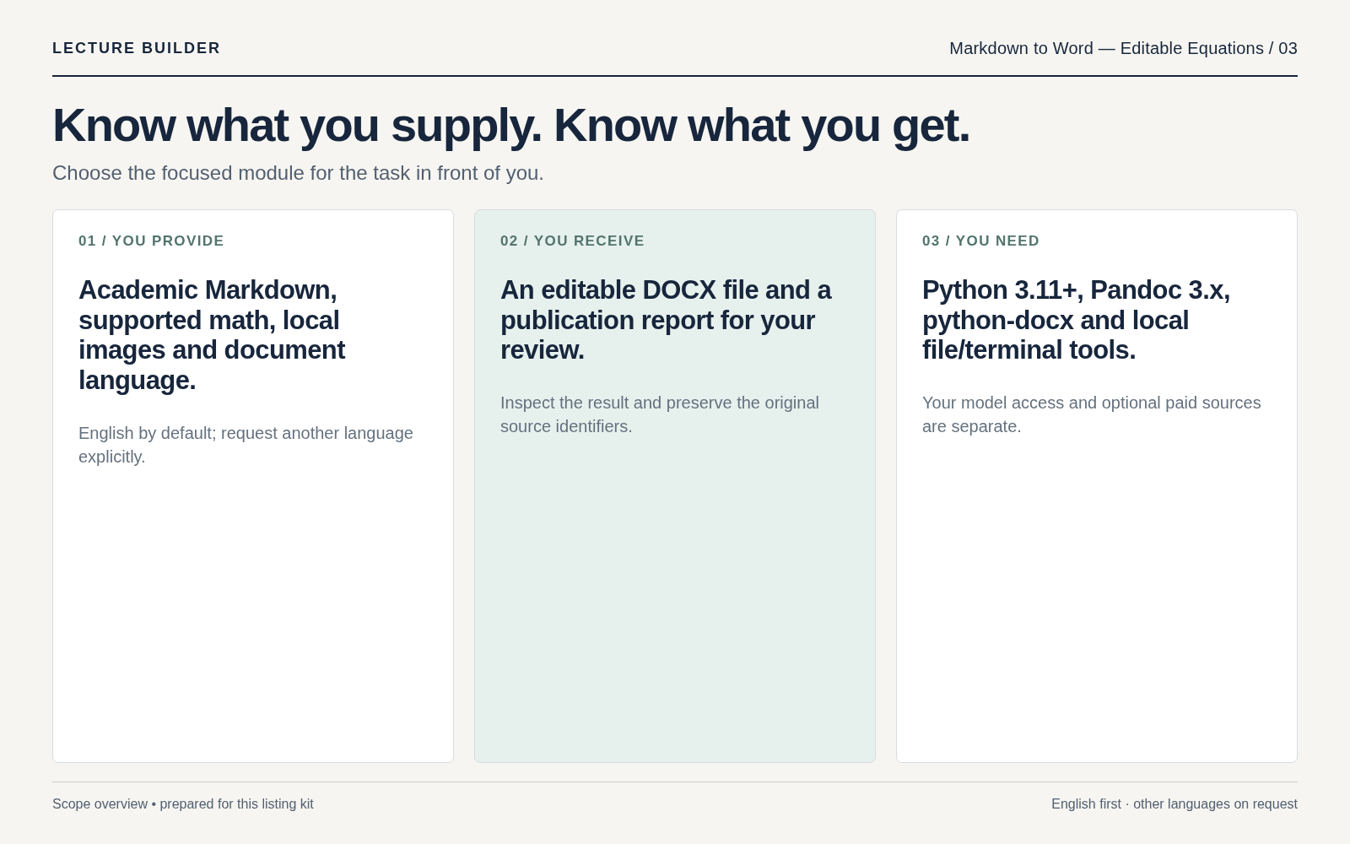
Task: Click 'English by default; request another language' text
Action: coord(246,445)
